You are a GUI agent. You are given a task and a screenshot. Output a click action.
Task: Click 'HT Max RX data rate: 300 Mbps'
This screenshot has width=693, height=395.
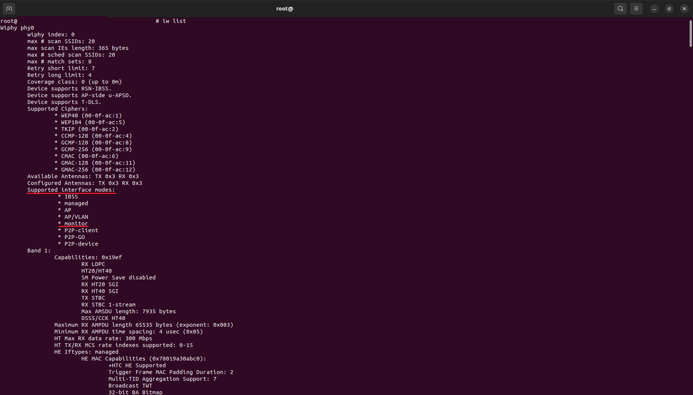pyautogui.click(x=103, y=338)
